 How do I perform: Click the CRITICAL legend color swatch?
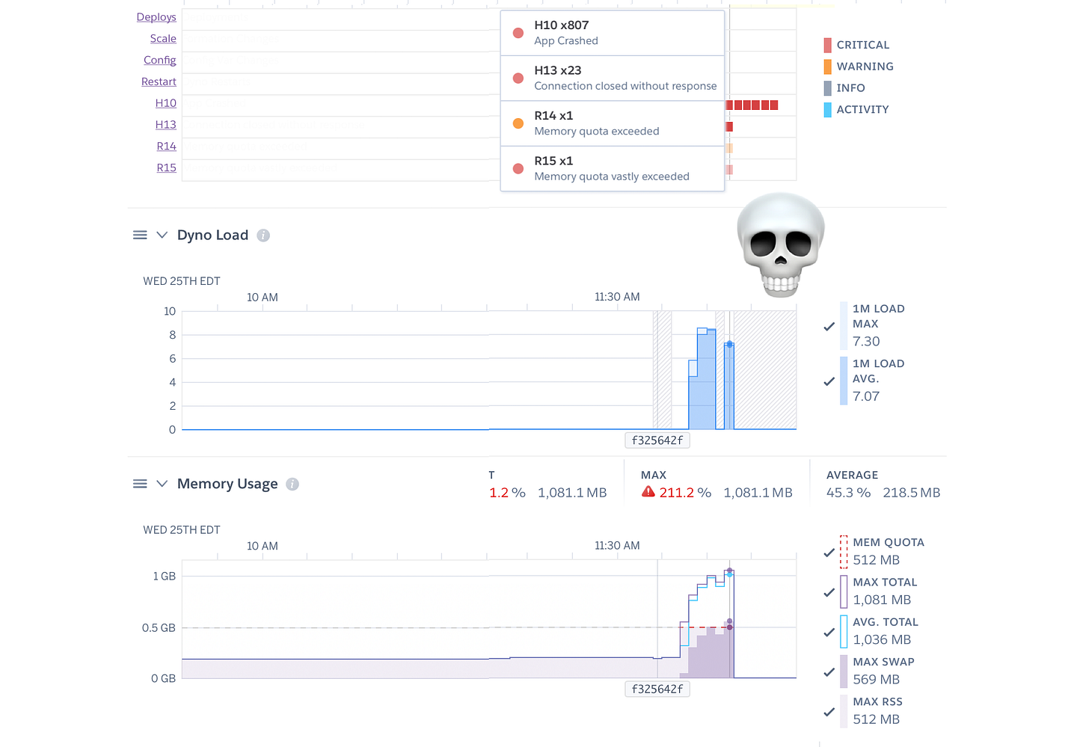(x=828, y=45)
